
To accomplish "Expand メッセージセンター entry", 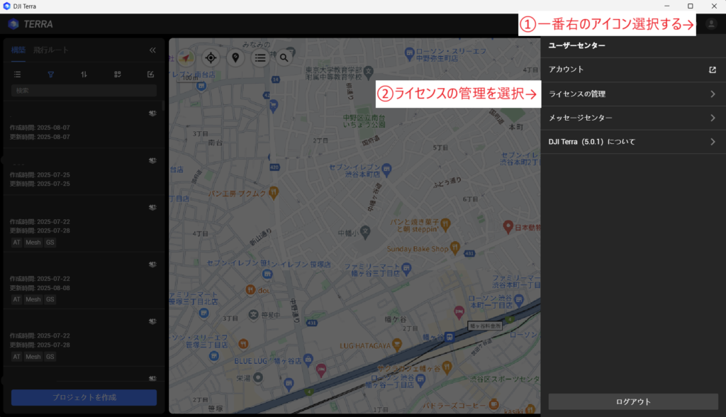I will coord(632,118).
